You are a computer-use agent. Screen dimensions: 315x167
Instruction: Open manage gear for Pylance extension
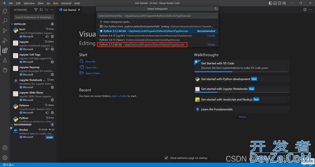point(52,113)
